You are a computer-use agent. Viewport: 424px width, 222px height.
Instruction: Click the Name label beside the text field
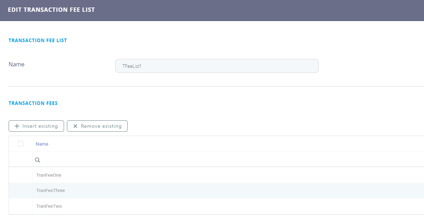coord(16,65)
